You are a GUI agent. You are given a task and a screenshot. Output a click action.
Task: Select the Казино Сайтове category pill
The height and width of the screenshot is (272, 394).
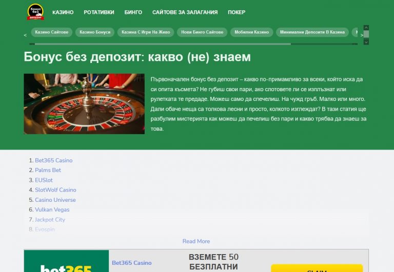coord(52,32)
